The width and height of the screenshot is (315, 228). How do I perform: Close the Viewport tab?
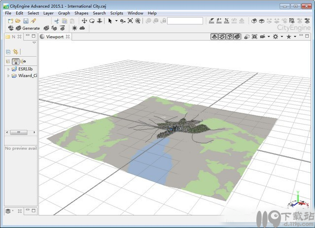pos(68,37)
